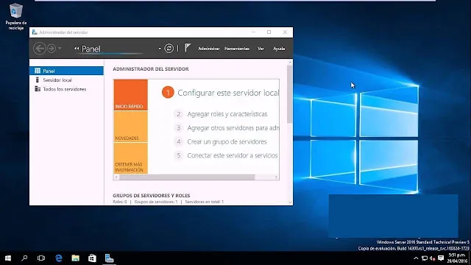Open Task View on the taskbar

point(41,258)
